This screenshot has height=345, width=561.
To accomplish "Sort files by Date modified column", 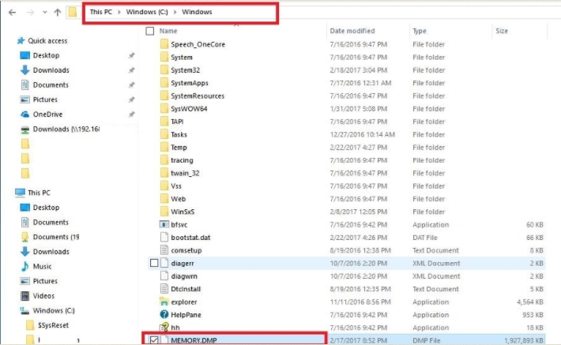I will 352,31.
